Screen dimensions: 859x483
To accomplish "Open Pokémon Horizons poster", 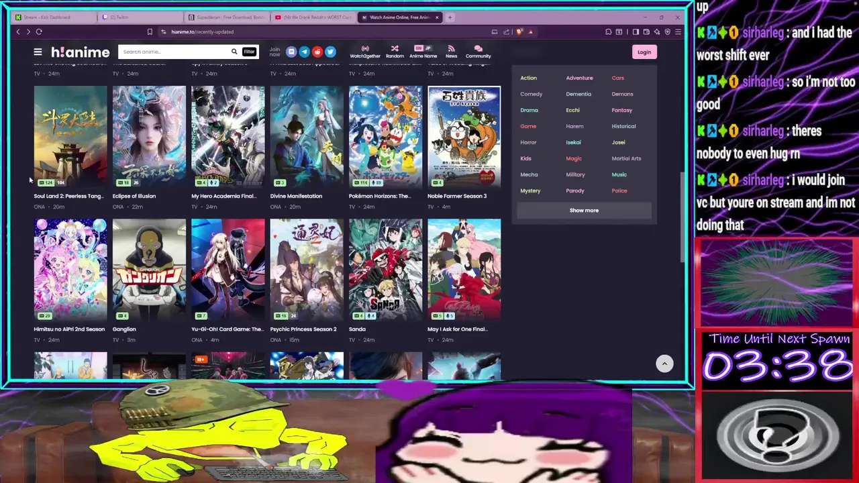I will [385, 136].
